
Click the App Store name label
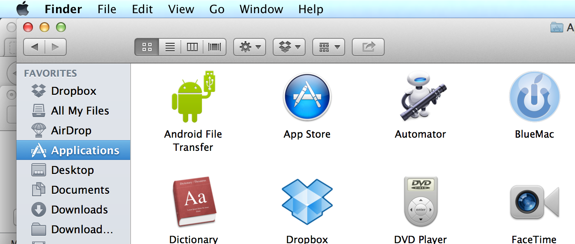click(307, 134)
